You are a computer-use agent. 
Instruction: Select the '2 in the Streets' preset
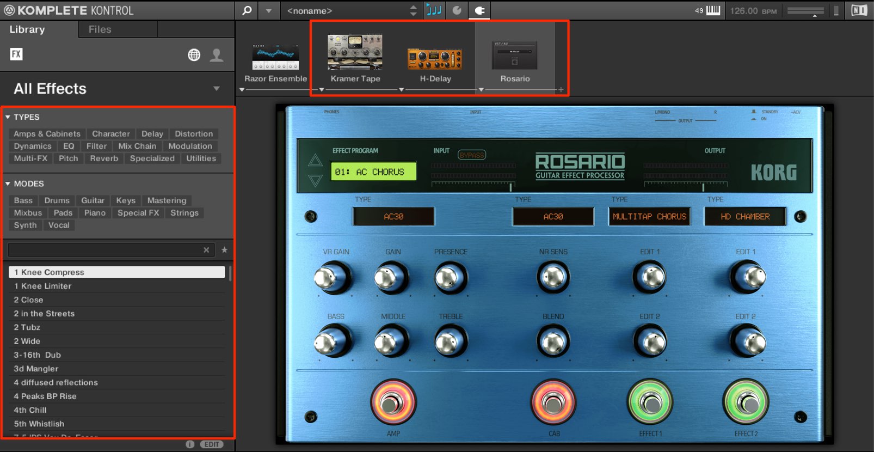click(x=116, y=314)
